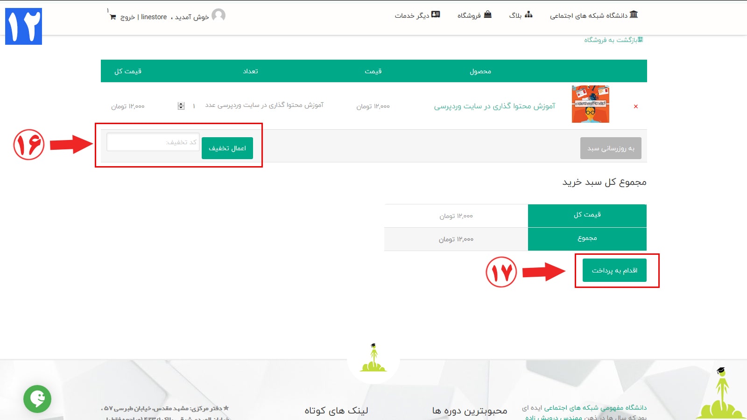747x420 pixels.
Task: Open the shopping cart icon in header
Action: (113, 17)
